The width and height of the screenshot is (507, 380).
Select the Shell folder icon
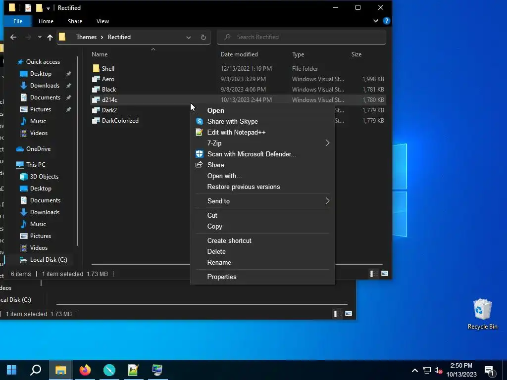pos(96,68)
